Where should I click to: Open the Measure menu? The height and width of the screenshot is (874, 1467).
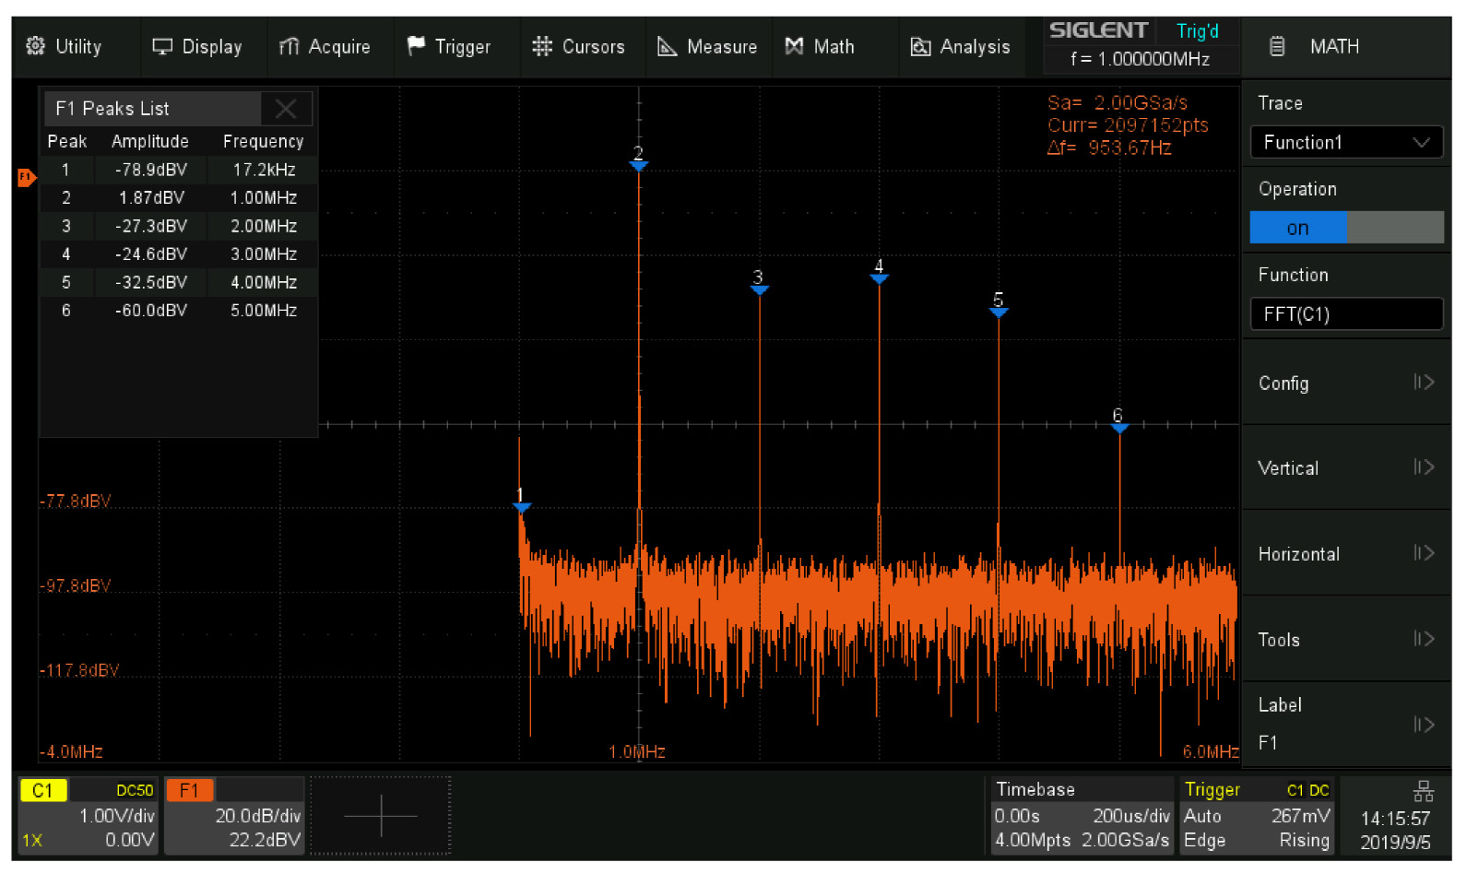pos(707,46)
